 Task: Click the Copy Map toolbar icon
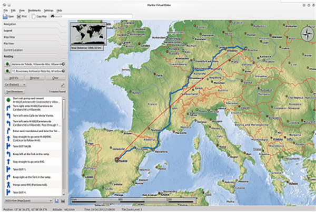point(34,16)
